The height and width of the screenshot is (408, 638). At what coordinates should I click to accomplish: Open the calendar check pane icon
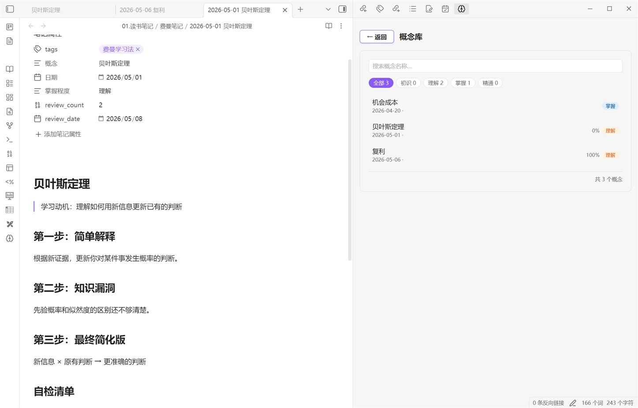(445, 9)
